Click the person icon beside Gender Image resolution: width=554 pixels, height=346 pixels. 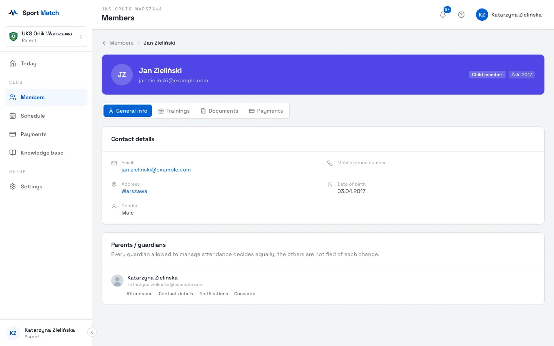point(114,206)
